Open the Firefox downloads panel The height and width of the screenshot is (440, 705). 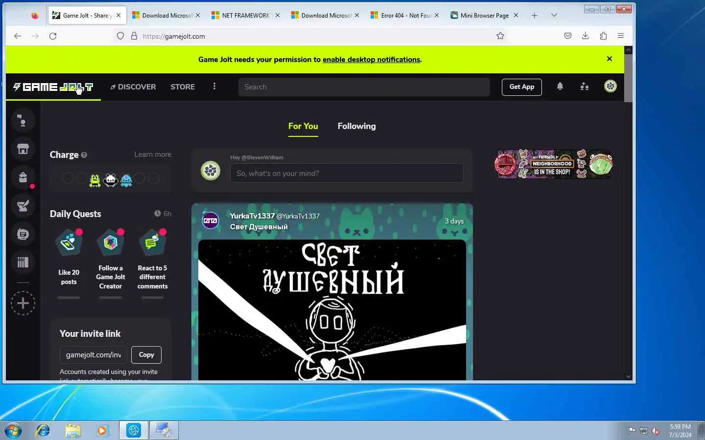pos(585,36)
